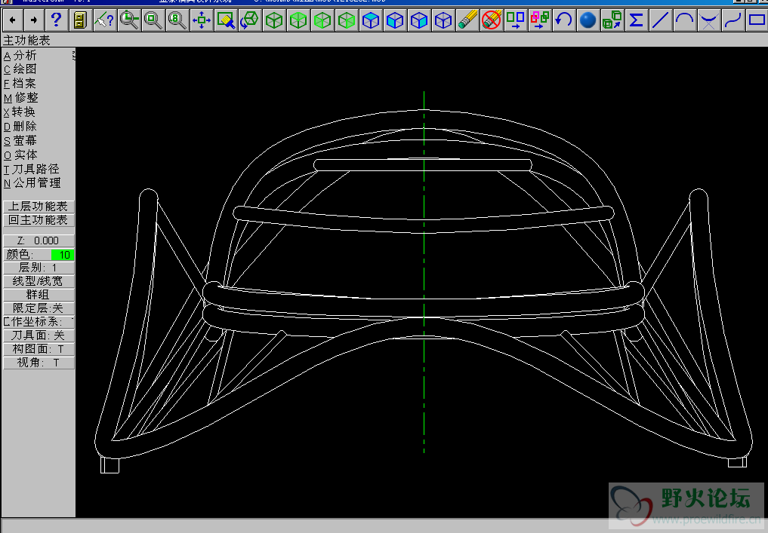Click the next toolbar page right arrow
The image size is (768, 533).
click(34, 20)
